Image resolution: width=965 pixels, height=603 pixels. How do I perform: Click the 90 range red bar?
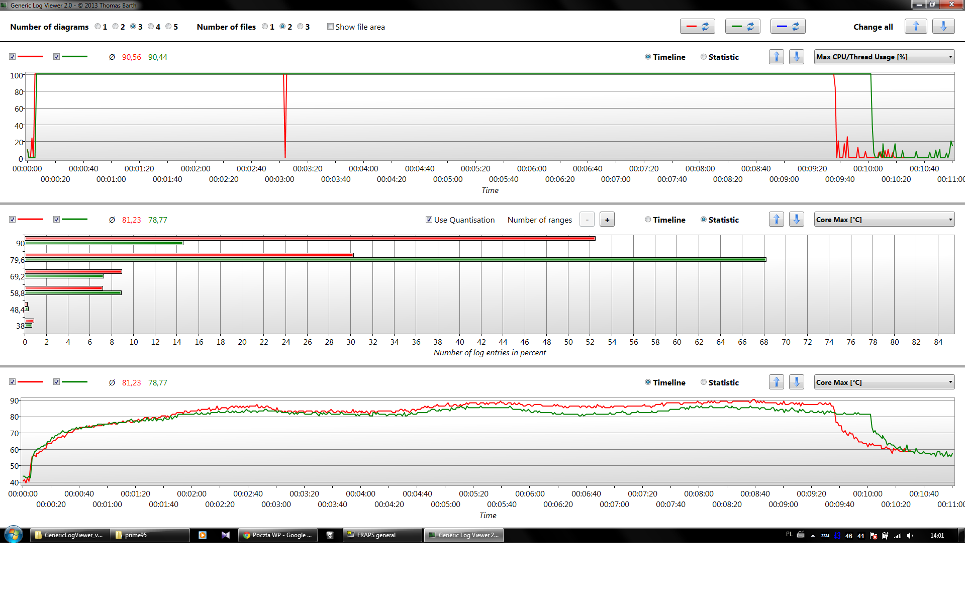point(310,238)
